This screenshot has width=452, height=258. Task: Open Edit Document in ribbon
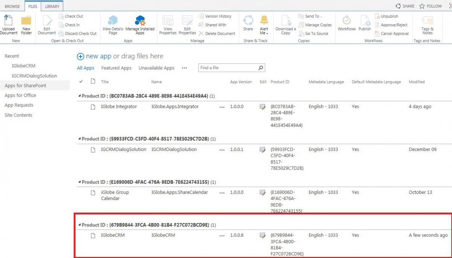(47, 25)
